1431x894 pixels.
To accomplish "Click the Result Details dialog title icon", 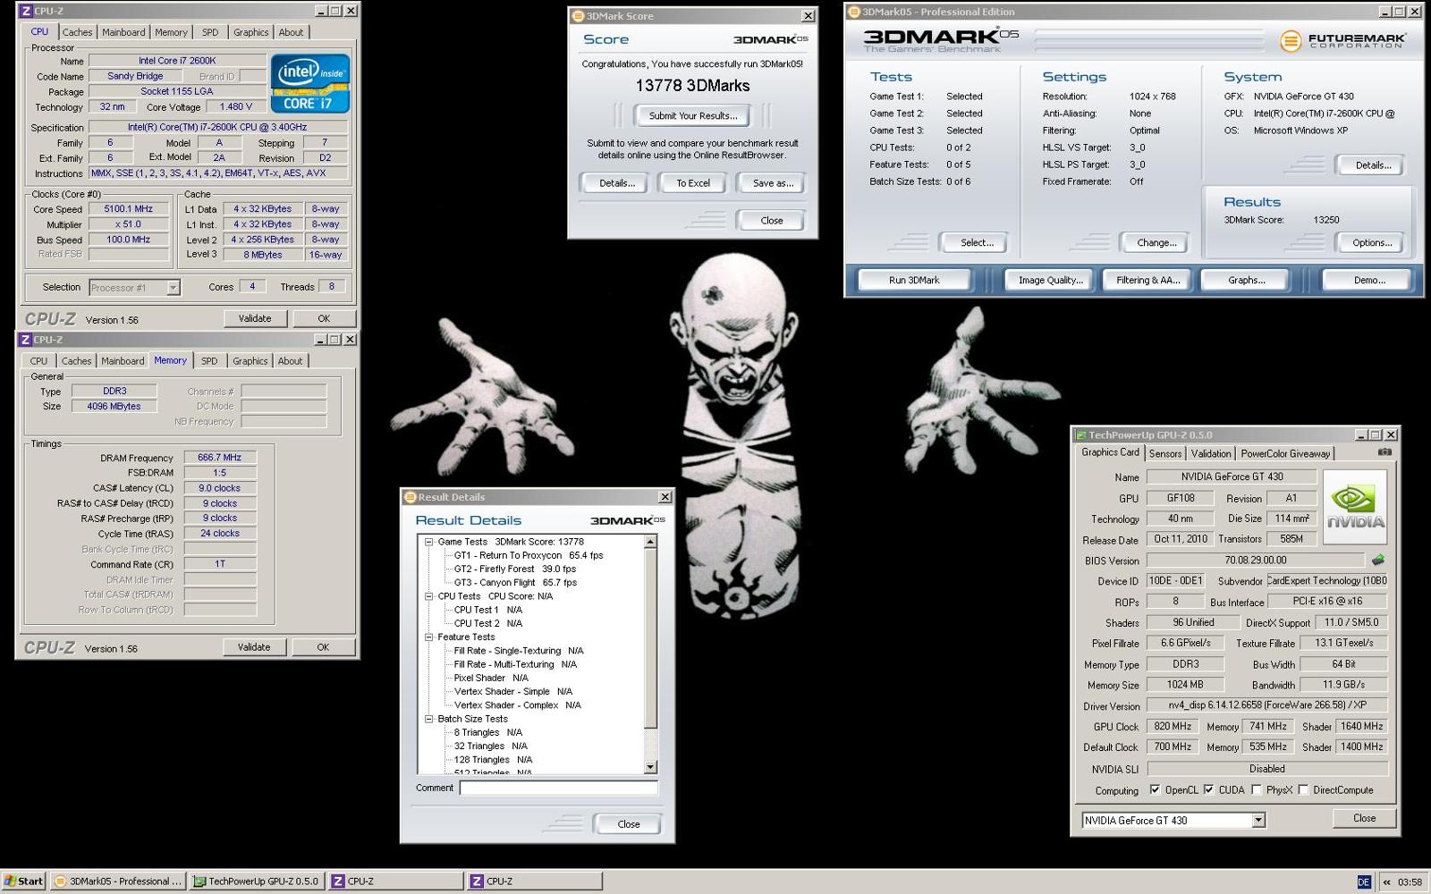I will pyautogui.click(x=411, y=497).
